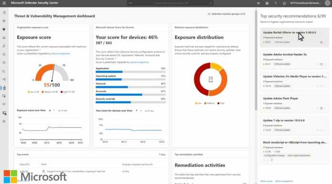Follow active exceptions link under Exposure score
The height and width of the screenshot is (184, 332).
61,54
